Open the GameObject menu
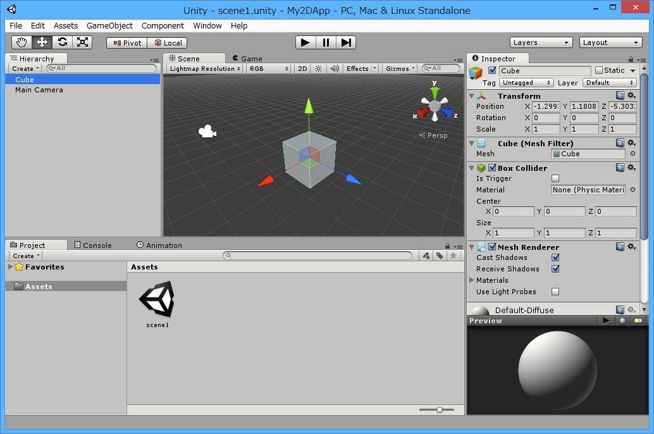The image size is (654, 434). [109, 25]
